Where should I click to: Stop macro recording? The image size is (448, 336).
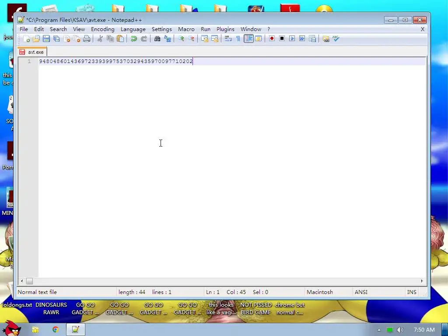click(x=282, y=38)
